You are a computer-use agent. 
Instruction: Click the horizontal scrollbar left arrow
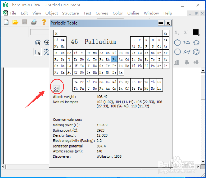pos(3,167)
